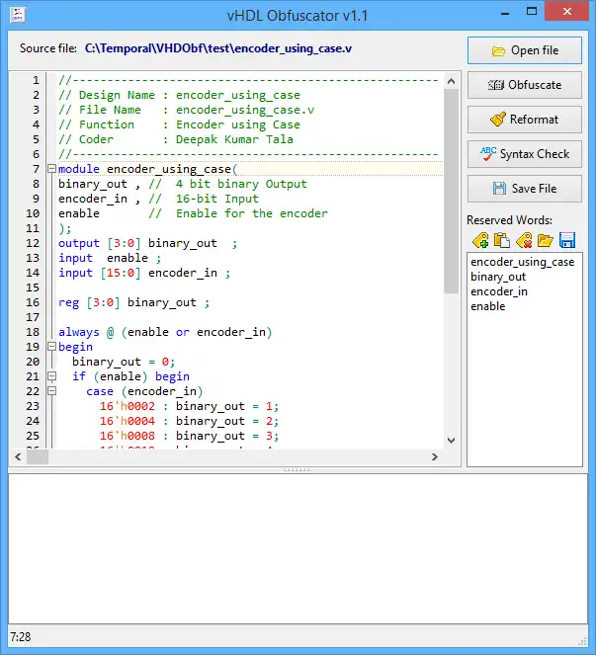Minimize the vHDL Obfuscator window
Image resolution: width=596 pixels, height=655 pixels.
click(x=505, y=13)
